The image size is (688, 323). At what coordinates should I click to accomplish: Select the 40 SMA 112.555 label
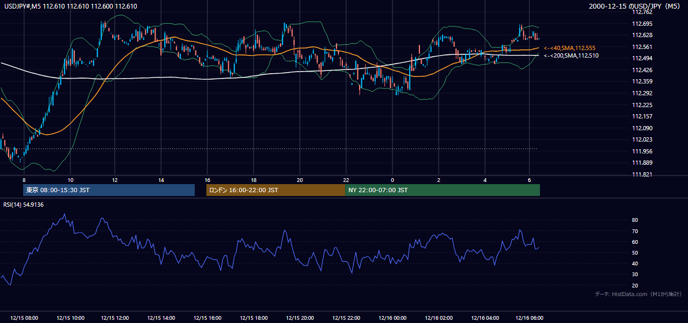point(570,48)
